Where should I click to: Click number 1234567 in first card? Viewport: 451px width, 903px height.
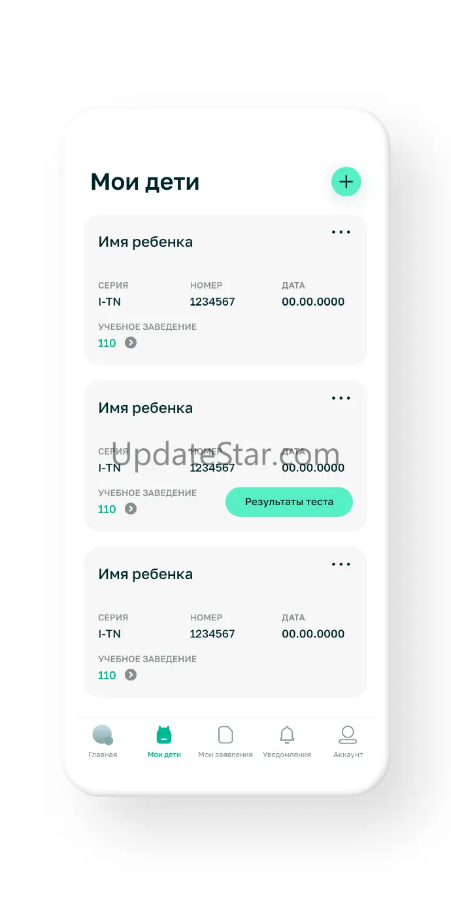click(212, 302)
